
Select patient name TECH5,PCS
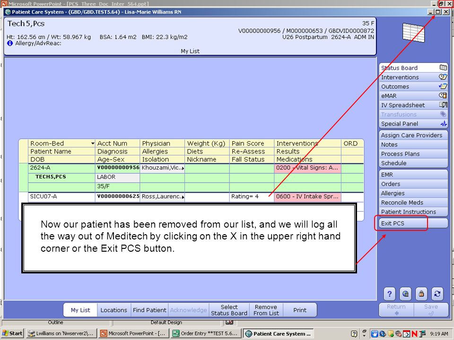pyautogui.click(x=51, y=177)
